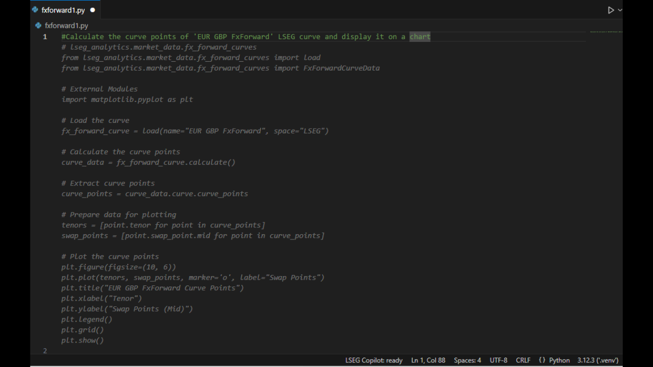The height and width of the screenshot is (367, 653).
Task: Open the run options dropdown chevron
Action: [x=620, y=10]
